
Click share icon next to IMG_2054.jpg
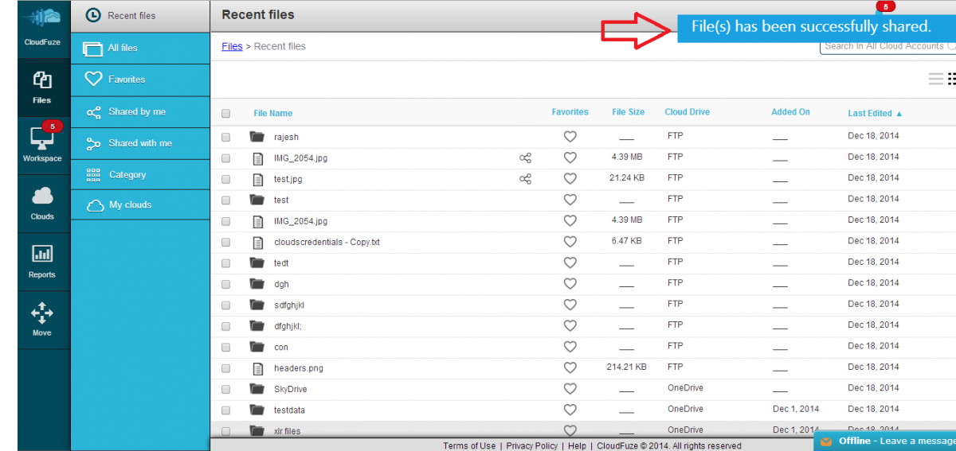coord(525,157)
